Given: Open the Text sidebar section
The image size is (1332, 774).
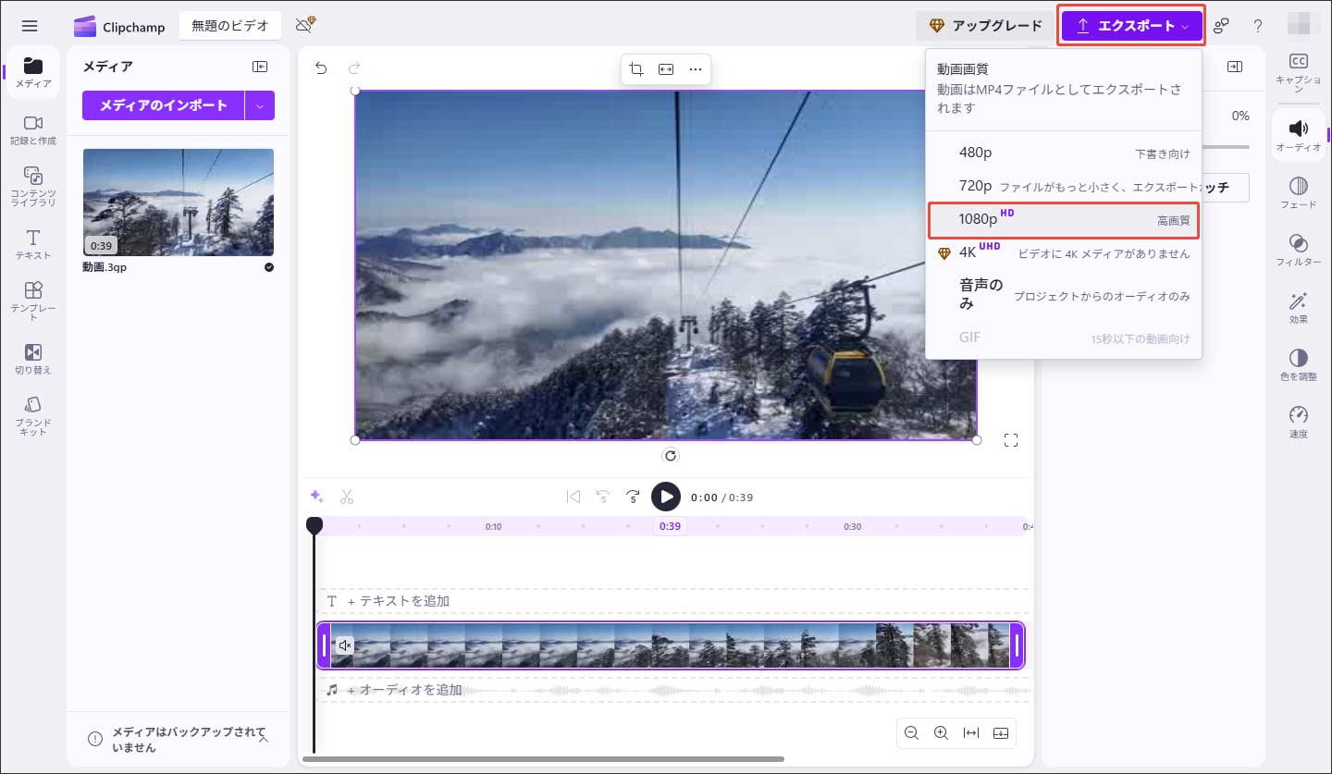Looking at the screenshot, I should [33, 244].
